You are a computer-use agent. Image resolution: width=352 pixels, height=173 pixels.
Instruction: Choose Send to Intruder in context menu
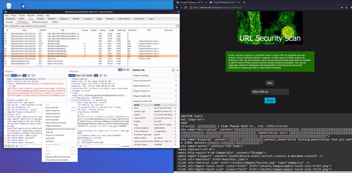[60, 108]
